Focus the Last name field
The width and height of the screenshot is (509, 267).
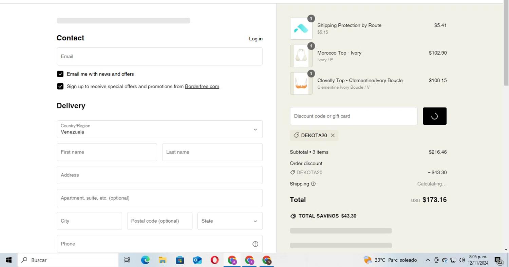click(212, 152)
